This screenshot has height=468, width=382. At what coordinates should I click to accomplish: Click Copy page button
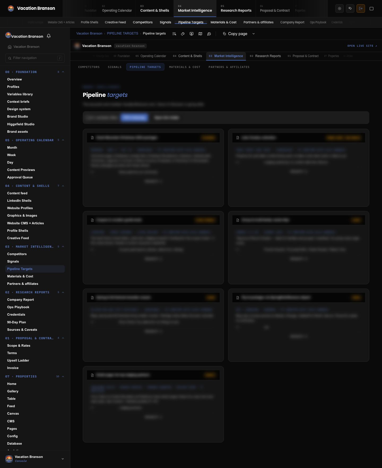point(235,34)
